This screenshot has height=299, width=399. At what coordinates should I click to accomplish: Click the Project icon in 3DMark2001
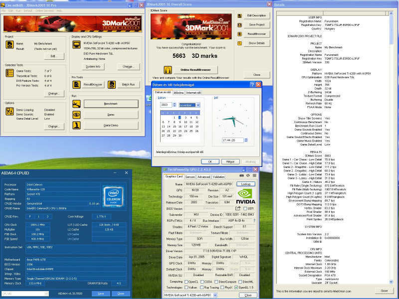click(9, 44)
